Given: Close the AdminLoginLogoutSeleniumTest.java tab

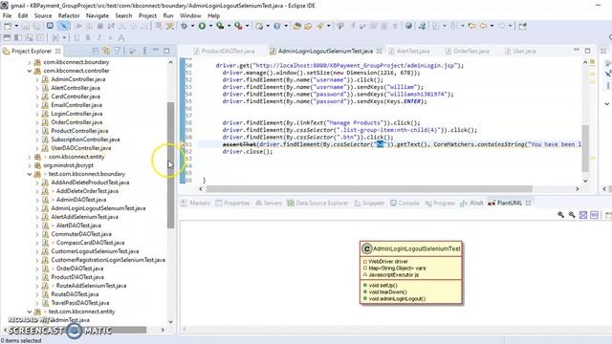Looking at the screenshot, I should (x=379, y=51).
